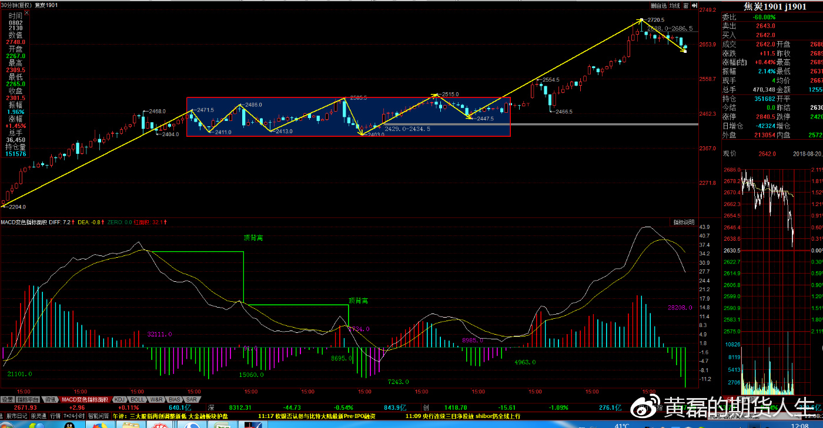
Task: Open the 指标说明 indicator description
Action: pyautogui.click(x=684, y=223)
